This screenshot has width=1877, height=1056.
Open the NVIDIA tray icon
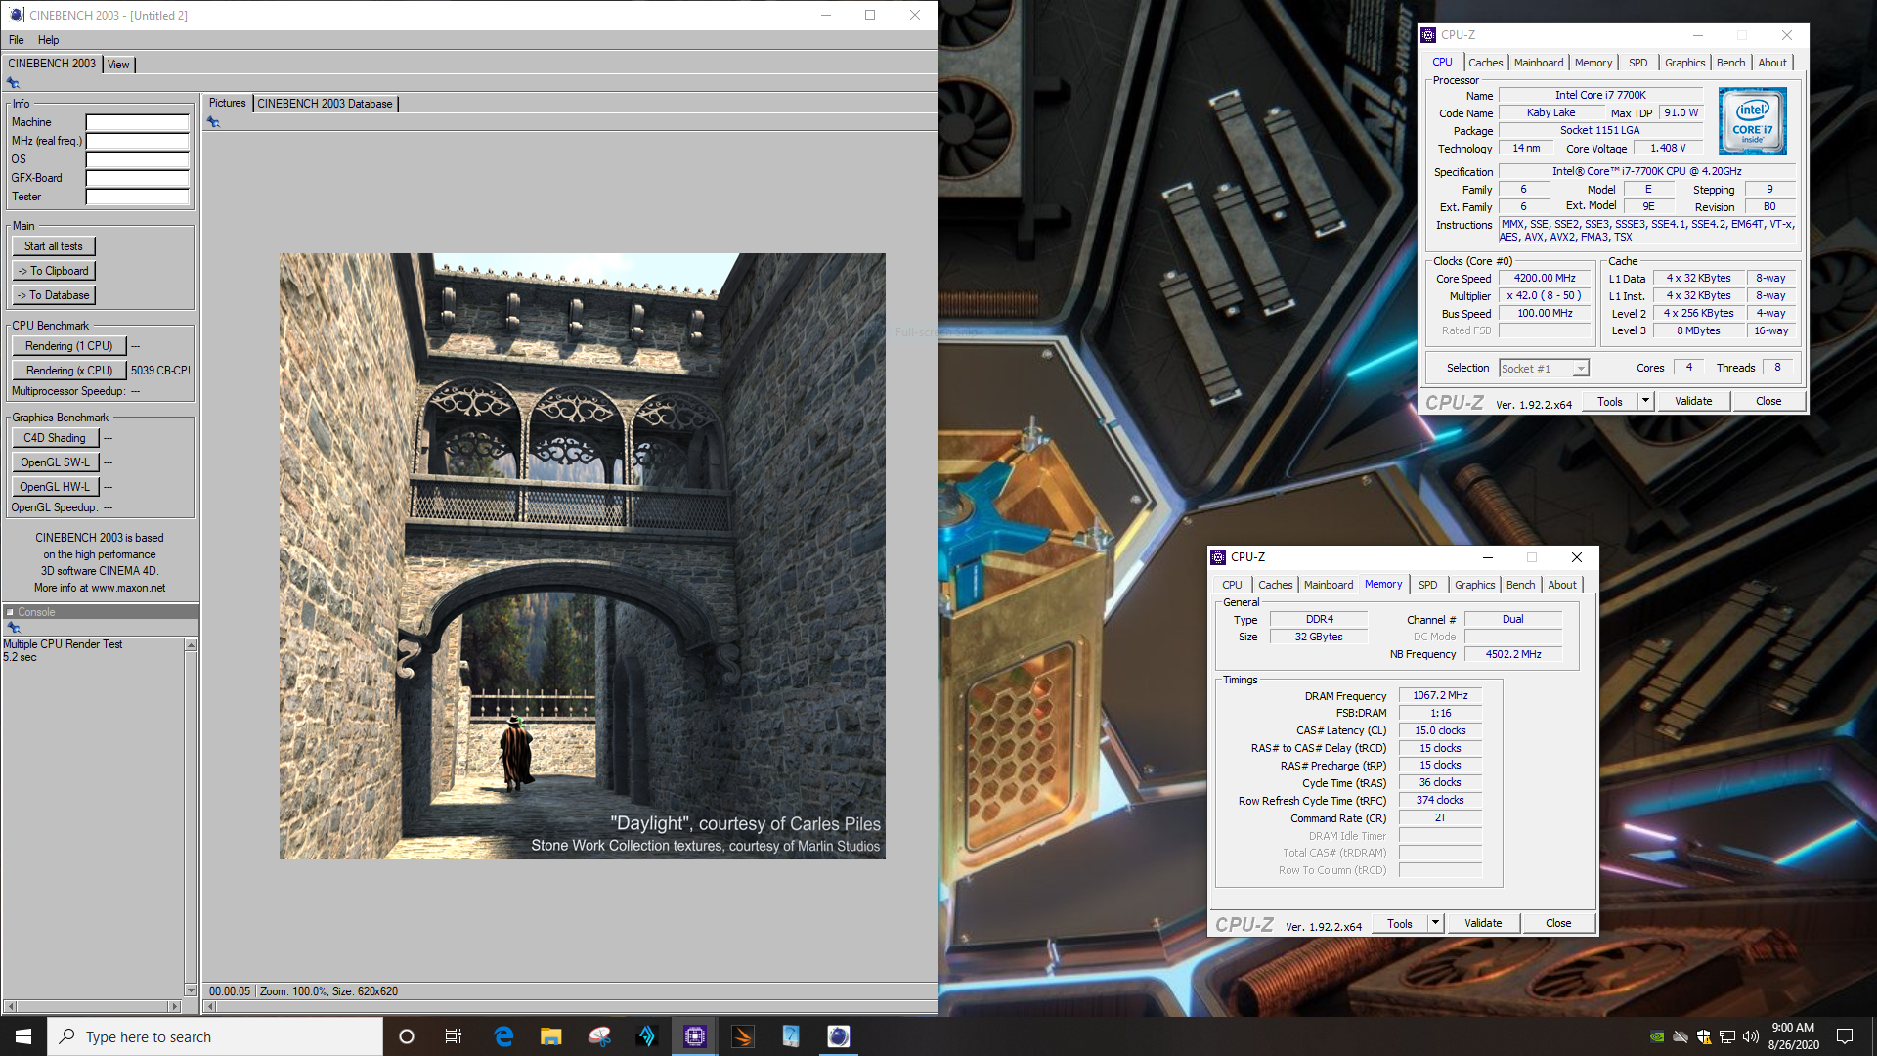point(1657,1036)
